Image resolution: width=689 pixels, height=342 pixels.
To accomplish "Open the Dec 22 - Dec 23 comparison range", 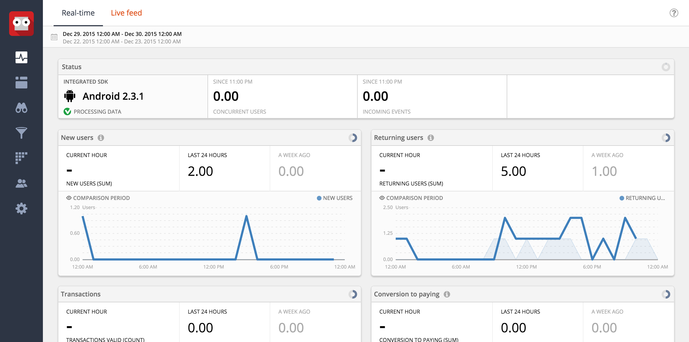I will click(122, 42).
